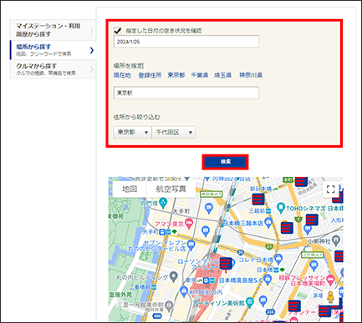Click the 場所から探す blue chevron

[x=92, y=50]
